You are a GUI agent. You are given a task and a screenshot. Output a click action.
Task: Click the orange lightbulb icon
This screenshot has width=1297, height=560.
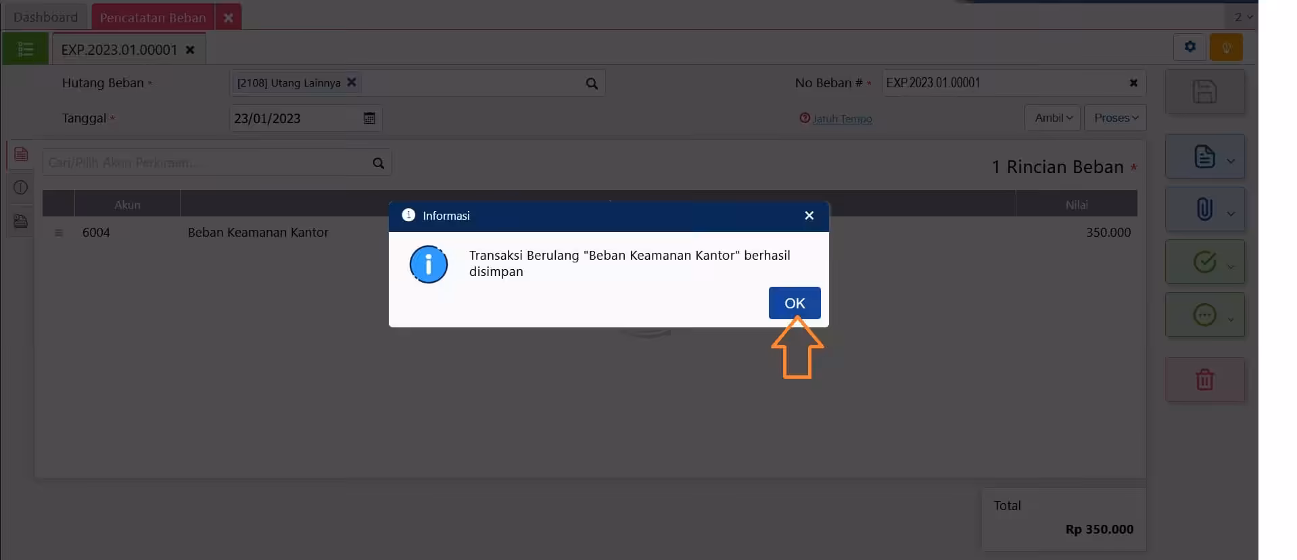(1226, 47)
